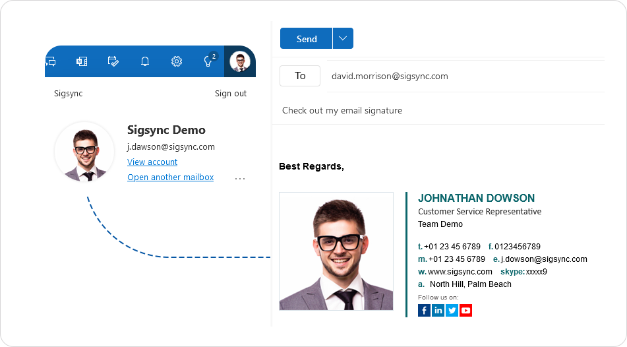Expand the Send options dropdown arrow
The image size is (627, 347).
pos(343,38)
